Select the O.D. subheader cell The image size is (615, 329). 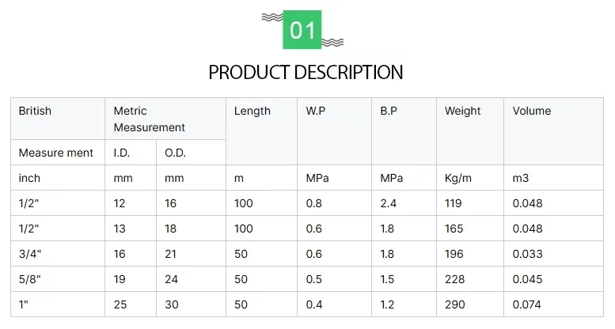point(175,153)
